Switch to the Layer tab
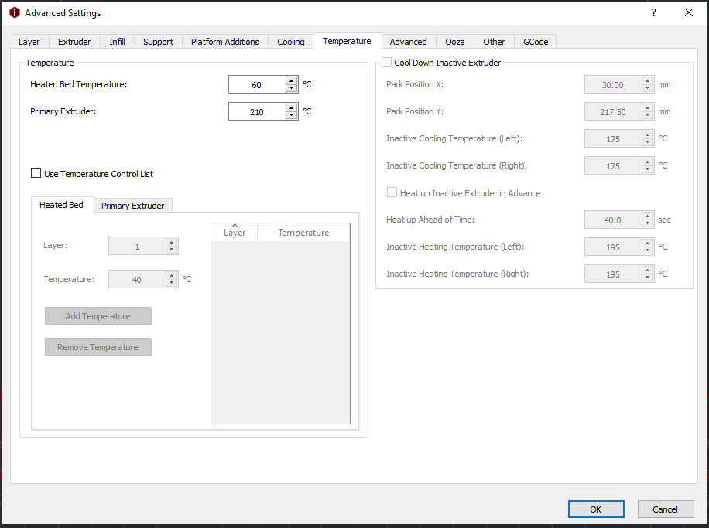 [29, 42]
